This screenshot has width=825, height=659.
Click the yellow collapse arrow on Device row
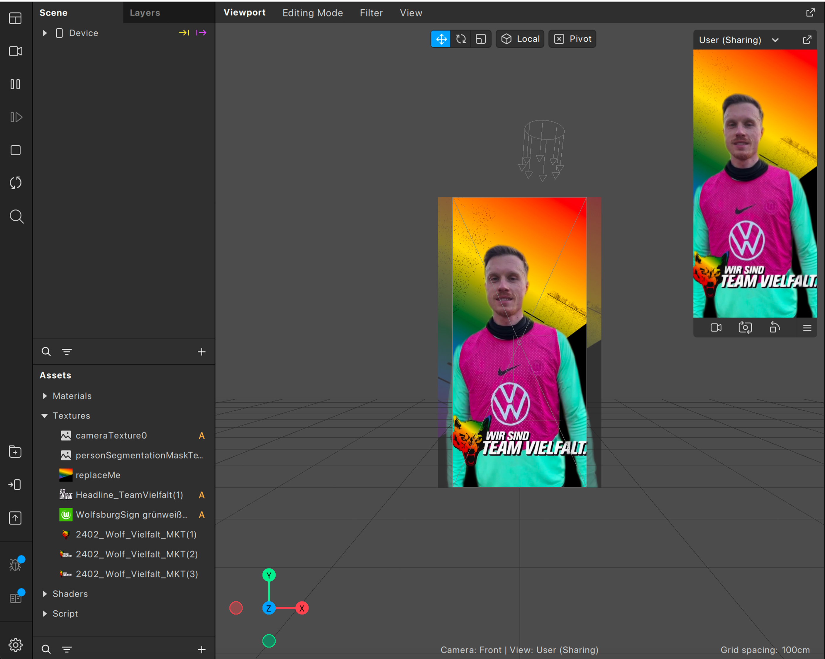click(x=184, y=33)
